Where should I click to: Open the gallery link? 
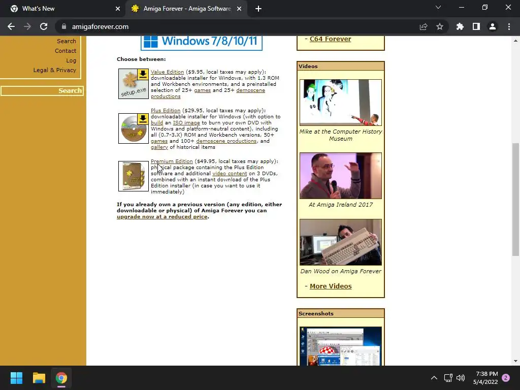[x=159, y=147]
